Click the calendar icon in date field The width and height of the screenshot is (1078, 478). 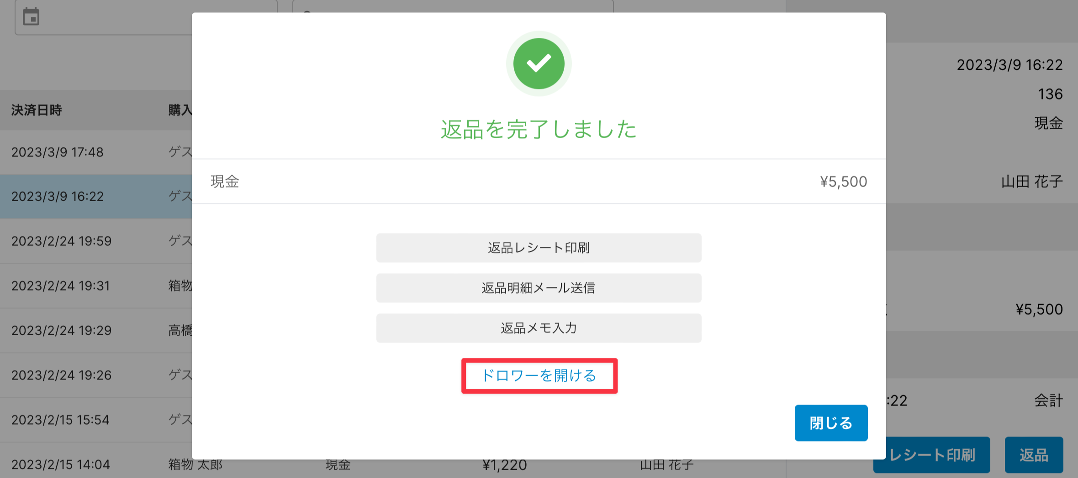pyautogui.click(x=31, y=17)
